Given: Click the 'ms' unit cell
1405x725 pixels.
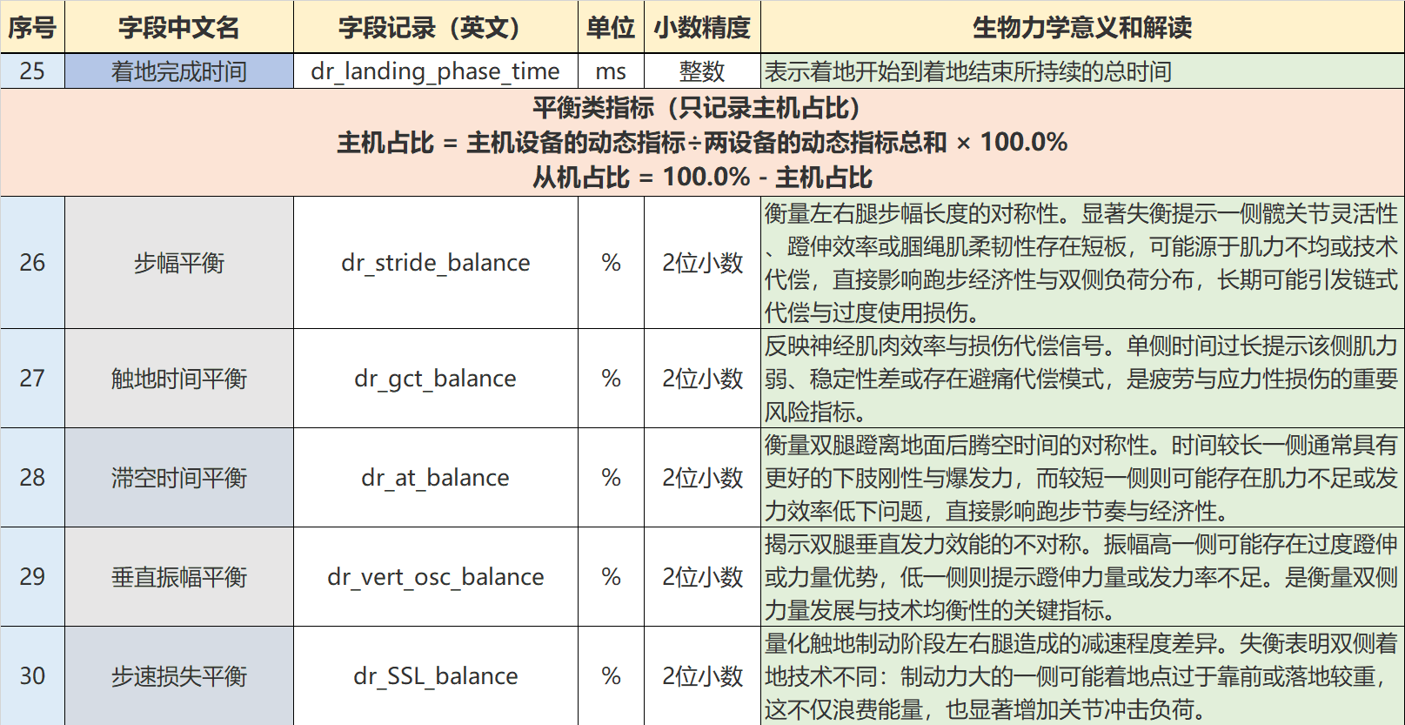Looking at the screenshot, I should click(x=611, y=71).
